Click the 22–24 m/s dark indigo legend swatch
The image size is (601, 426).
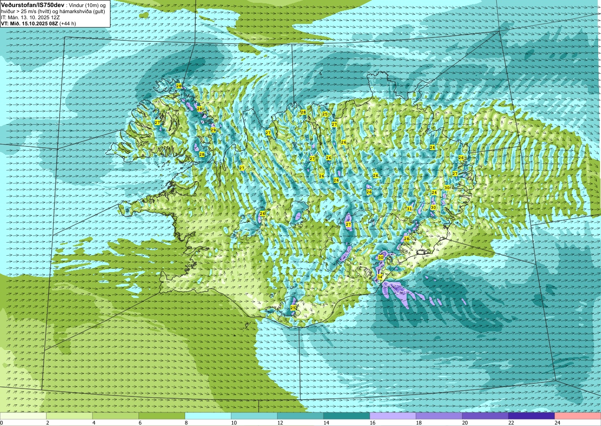pos(532,416)
